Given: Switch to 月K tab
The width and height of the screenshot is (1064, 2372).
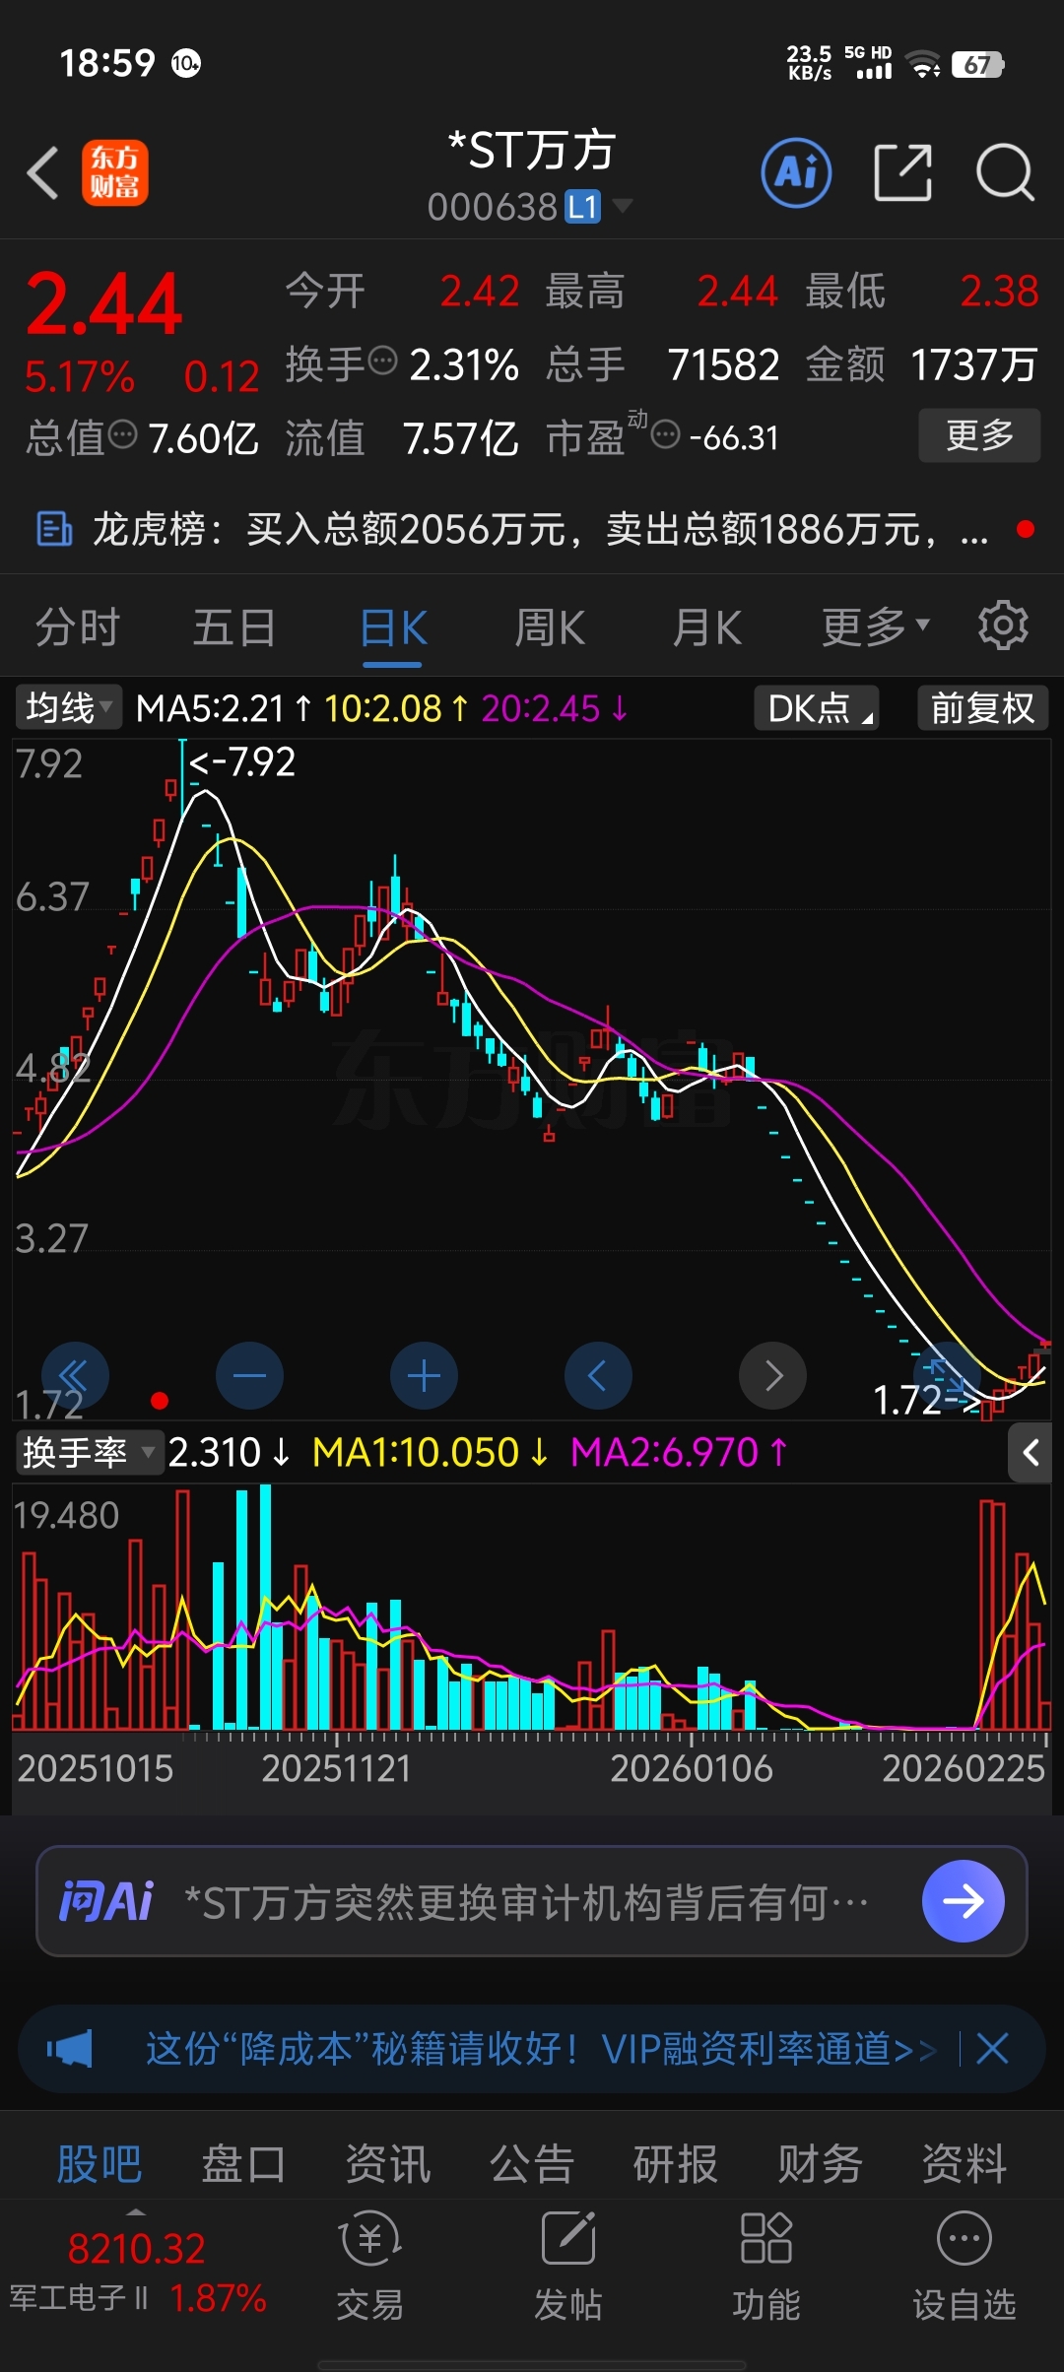Looking at the screenshot, I should 706,626.
